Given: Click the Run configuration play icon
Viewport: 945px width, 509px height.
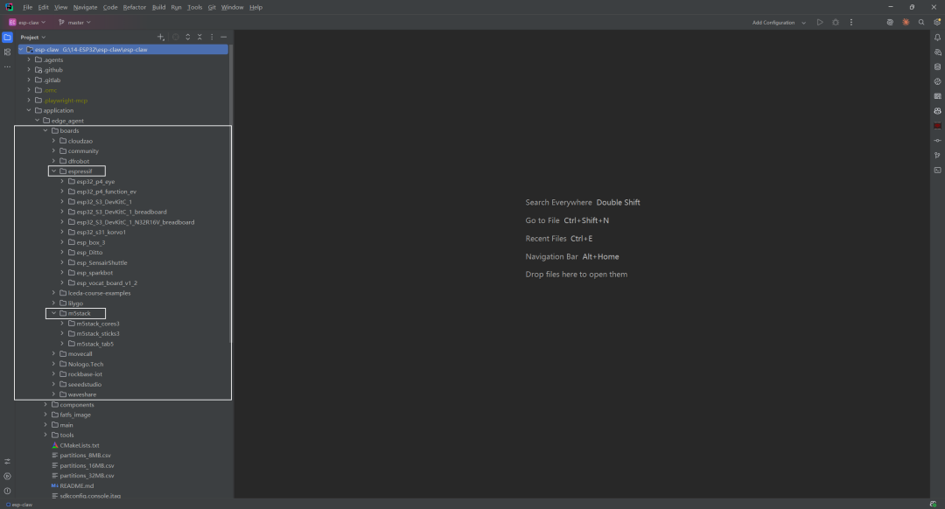Looking at the screenshot, I should tap(820, 22).
